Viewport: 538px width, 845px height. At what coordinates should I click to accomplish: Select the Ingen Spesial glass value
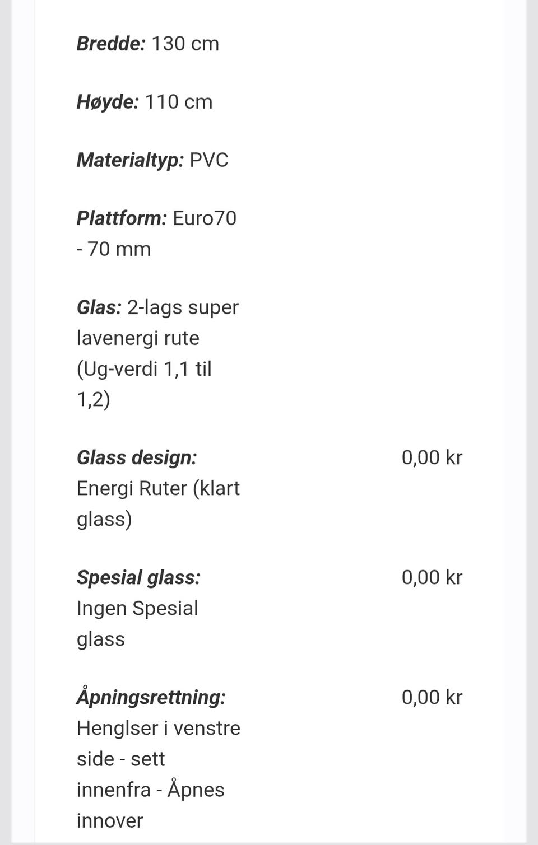[x=137, y=624]
